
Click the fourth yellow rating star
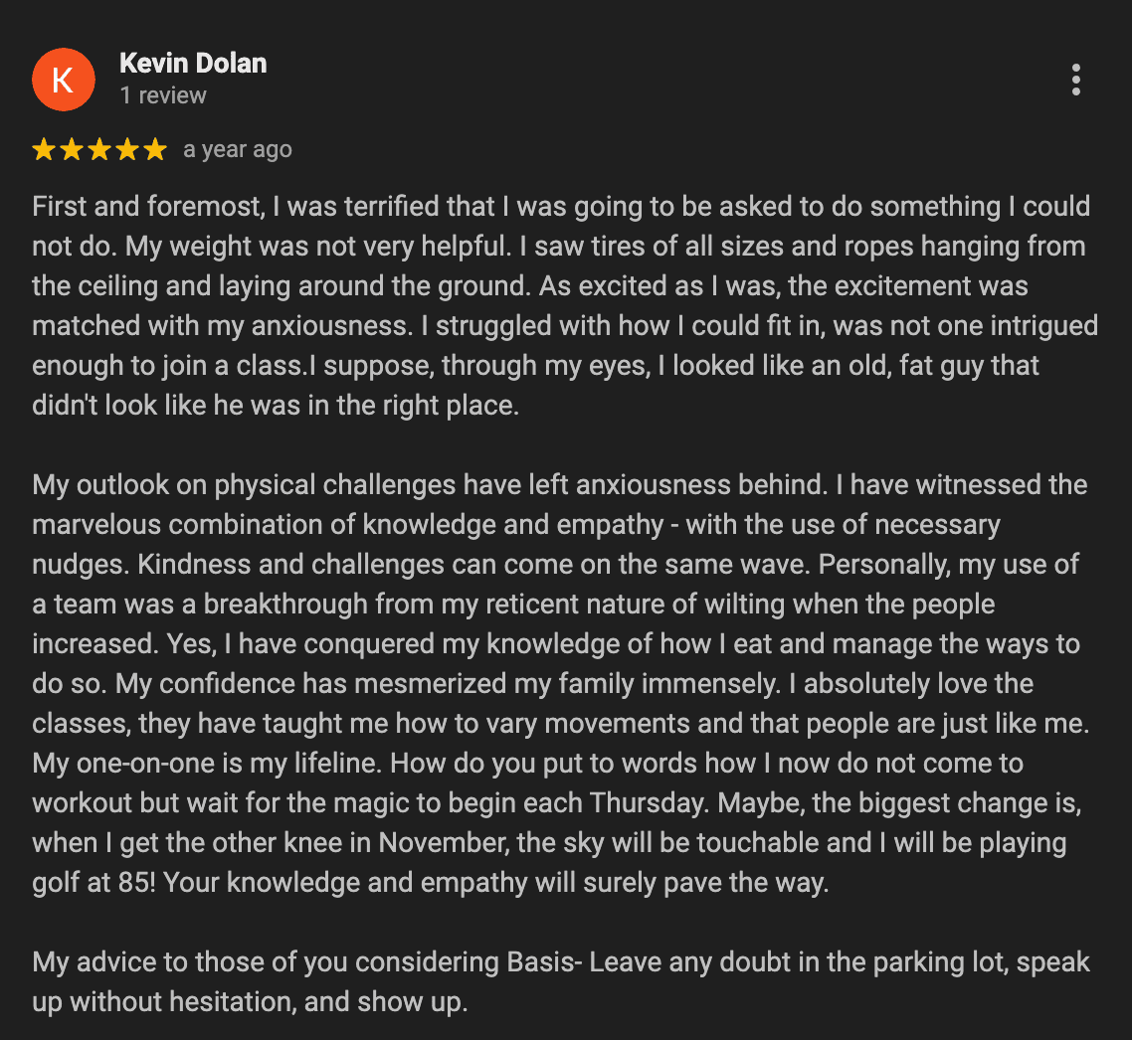[x=127, y=150]
